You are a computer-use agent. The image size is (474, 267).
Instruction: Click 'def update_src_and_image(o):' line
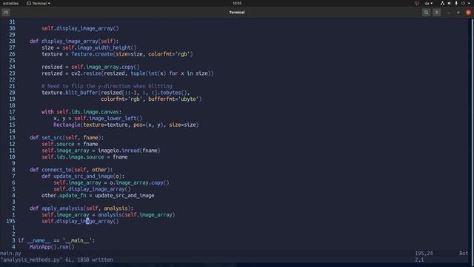pos(83,177)
